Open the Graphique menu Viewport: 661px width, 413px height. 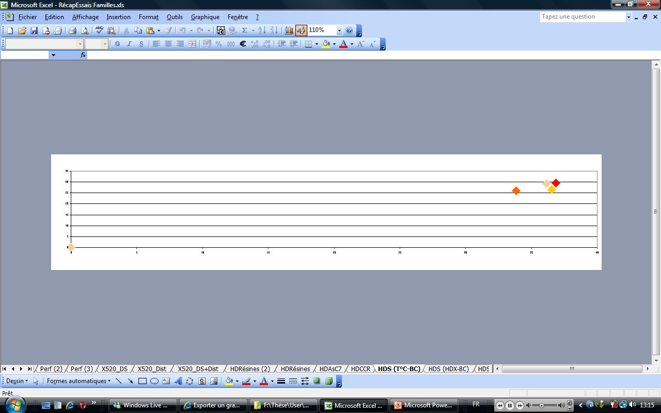point(205,17)
